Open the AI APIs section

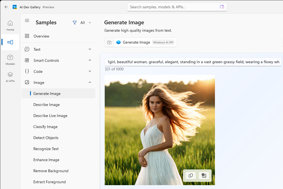pyautogui.click(x=10, y=77)
